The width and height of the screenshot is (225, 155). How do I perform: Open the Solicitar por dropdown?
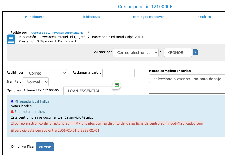(136, 52)
